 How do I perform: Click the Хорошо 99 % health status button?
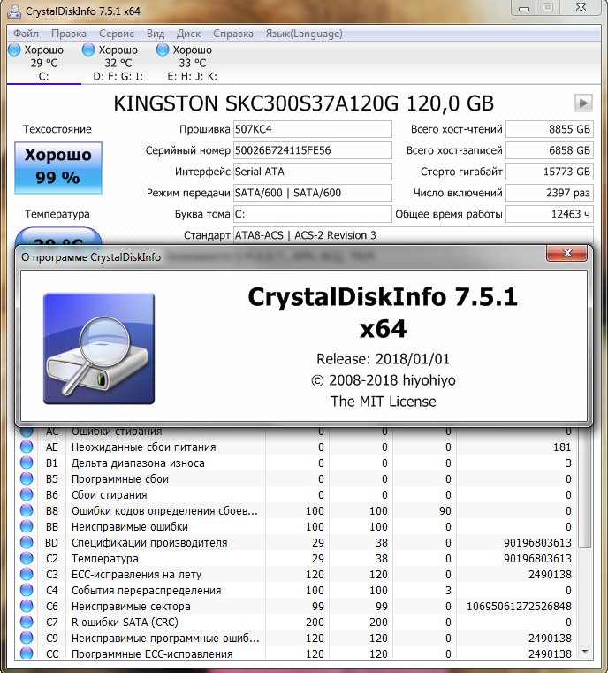click(58, 167)
